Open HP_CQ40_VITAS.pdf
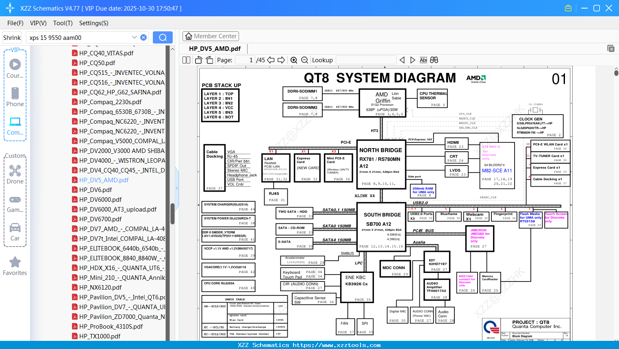This screenshot has width=619, height=349. pos(106,53)
